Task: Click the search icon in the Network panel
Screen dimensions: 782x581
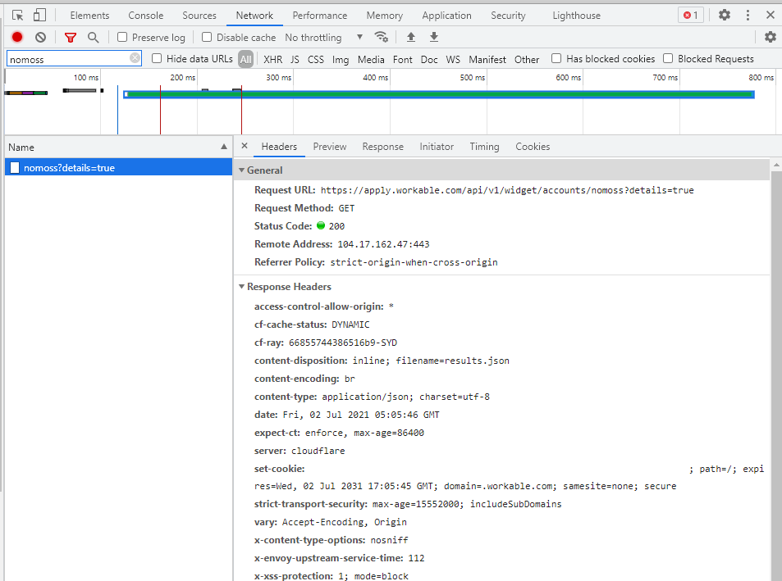Action: click(93, 37)
